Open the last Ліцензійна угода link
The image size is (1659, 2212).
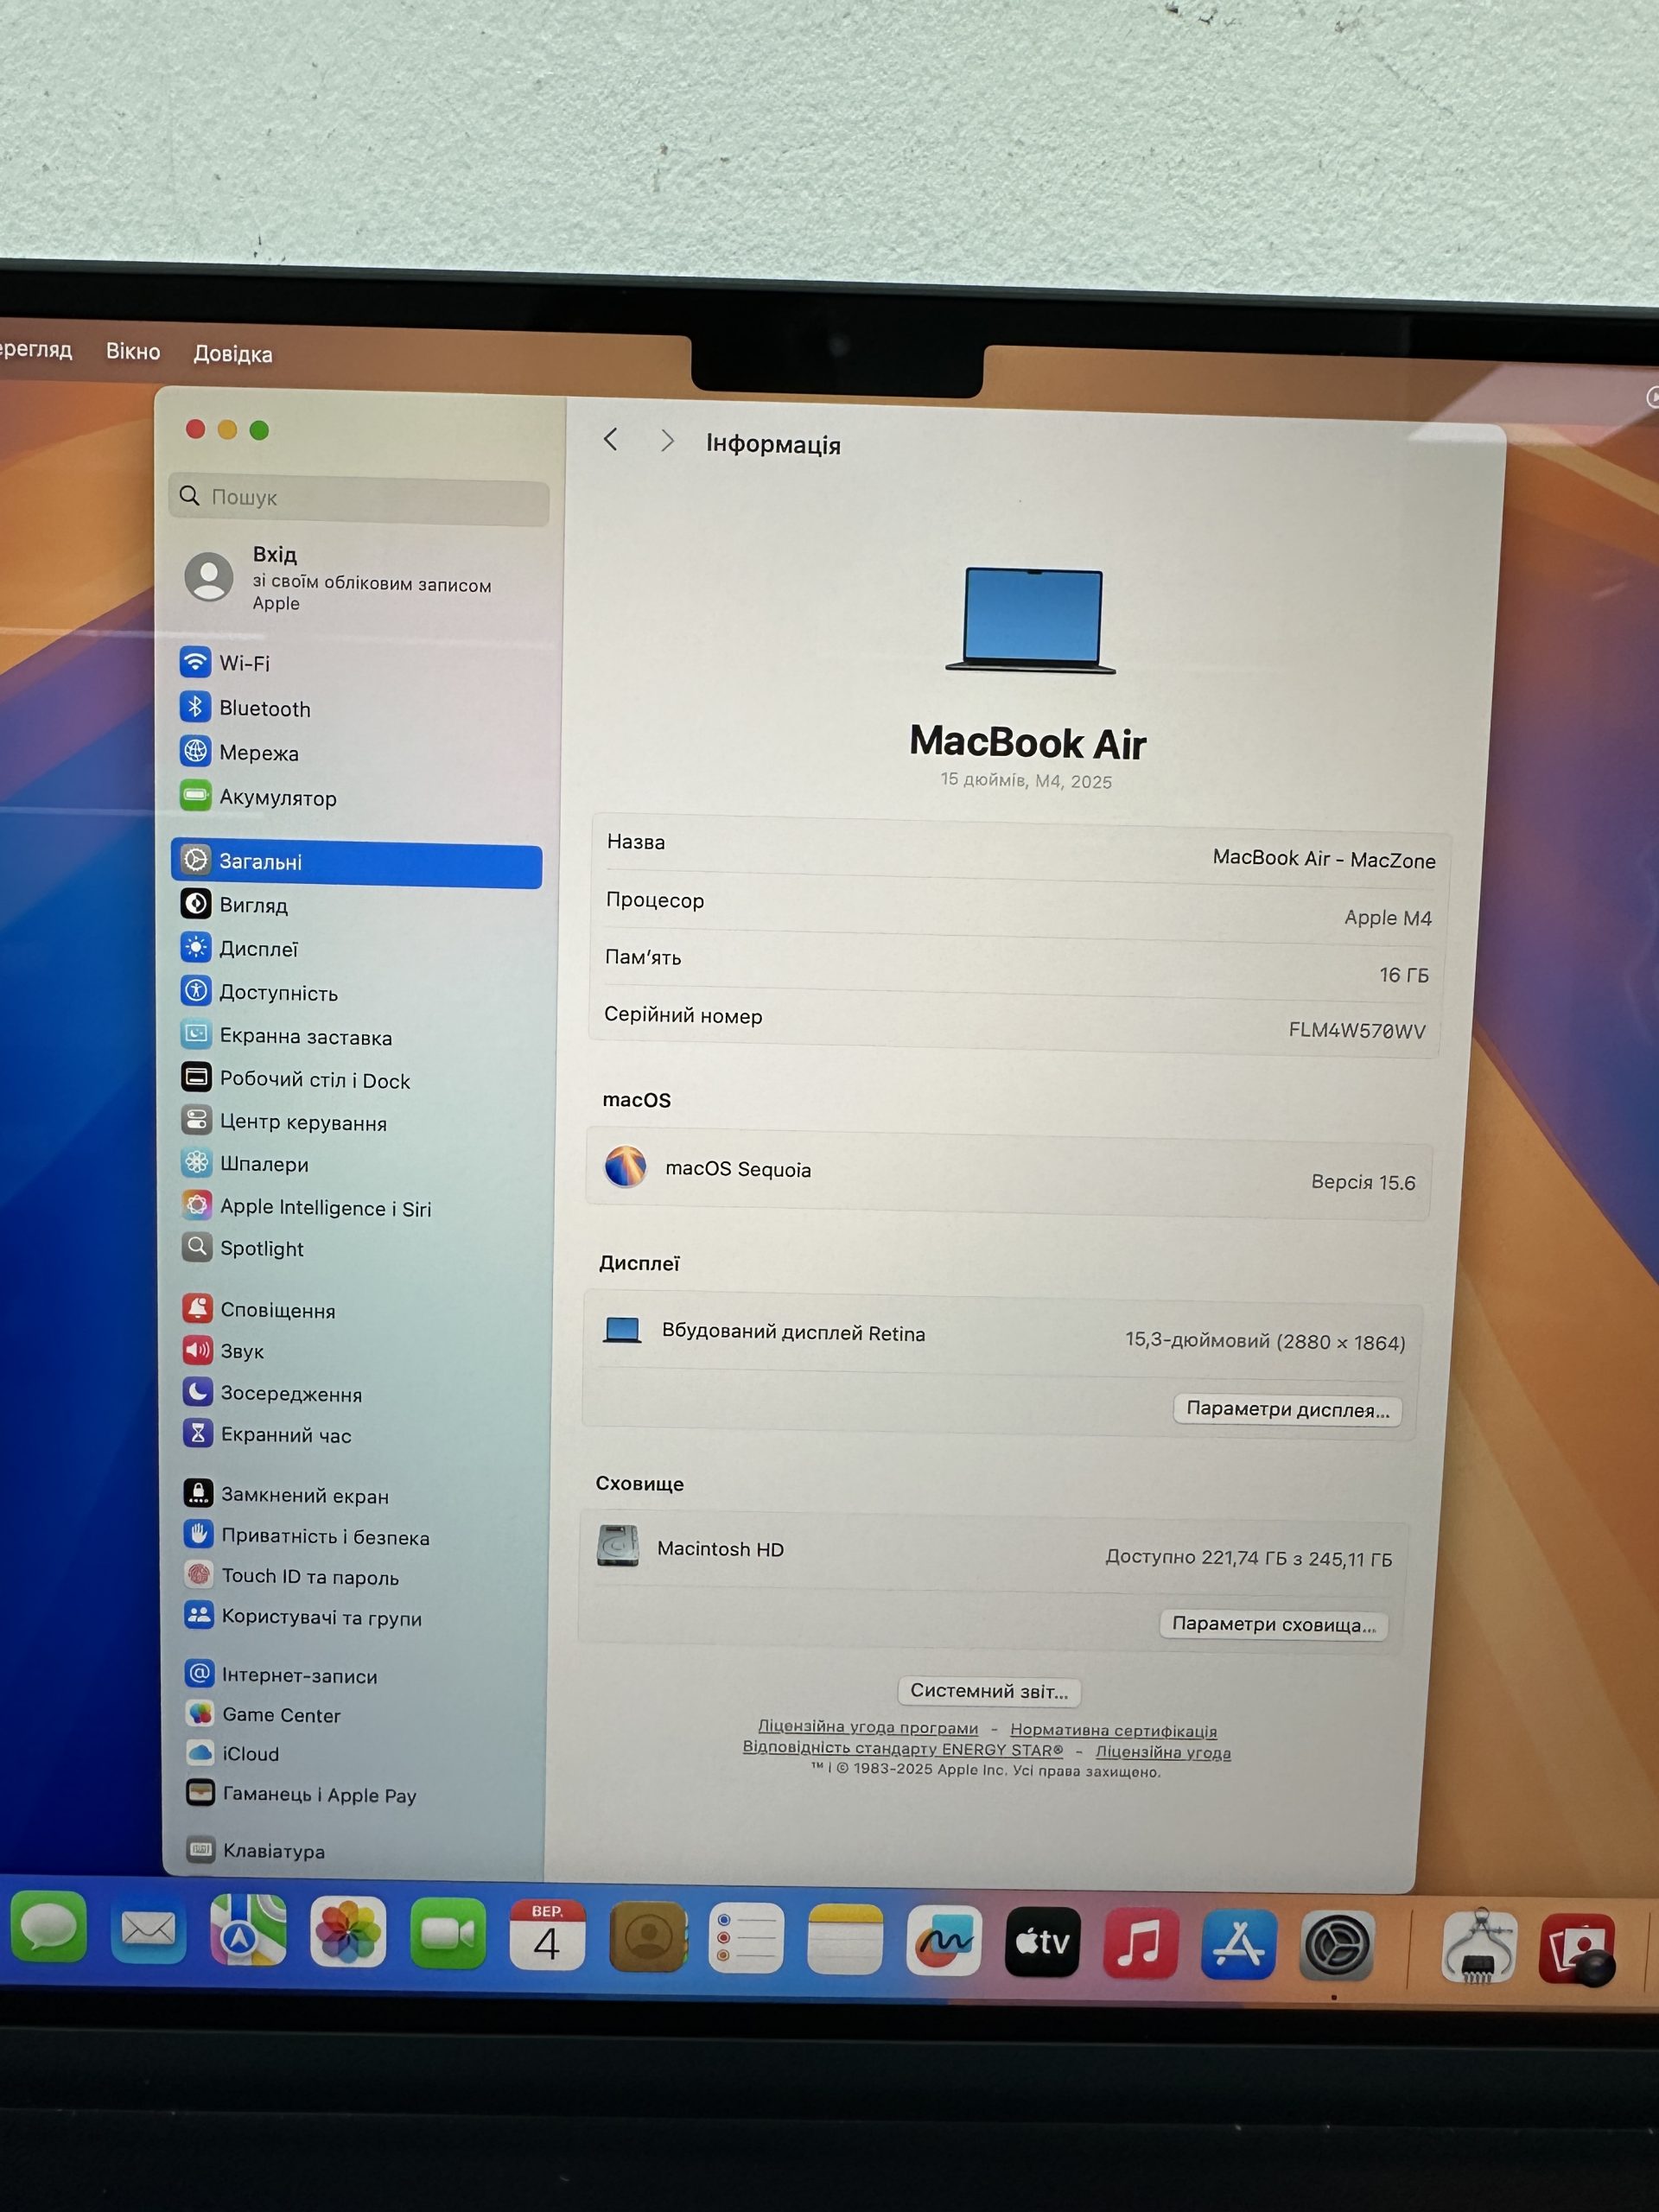[1163, 1752]
